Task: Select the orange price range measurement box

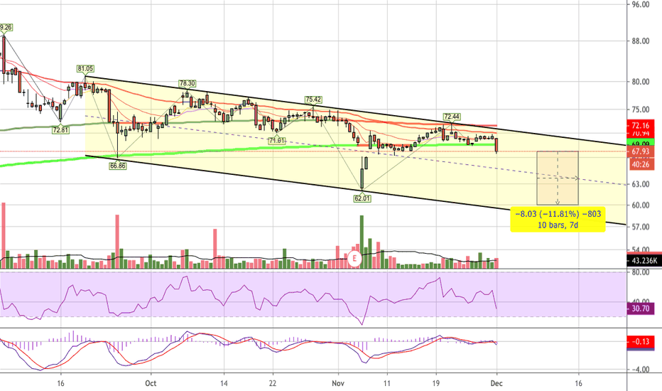Action: [x=558, y=178]
